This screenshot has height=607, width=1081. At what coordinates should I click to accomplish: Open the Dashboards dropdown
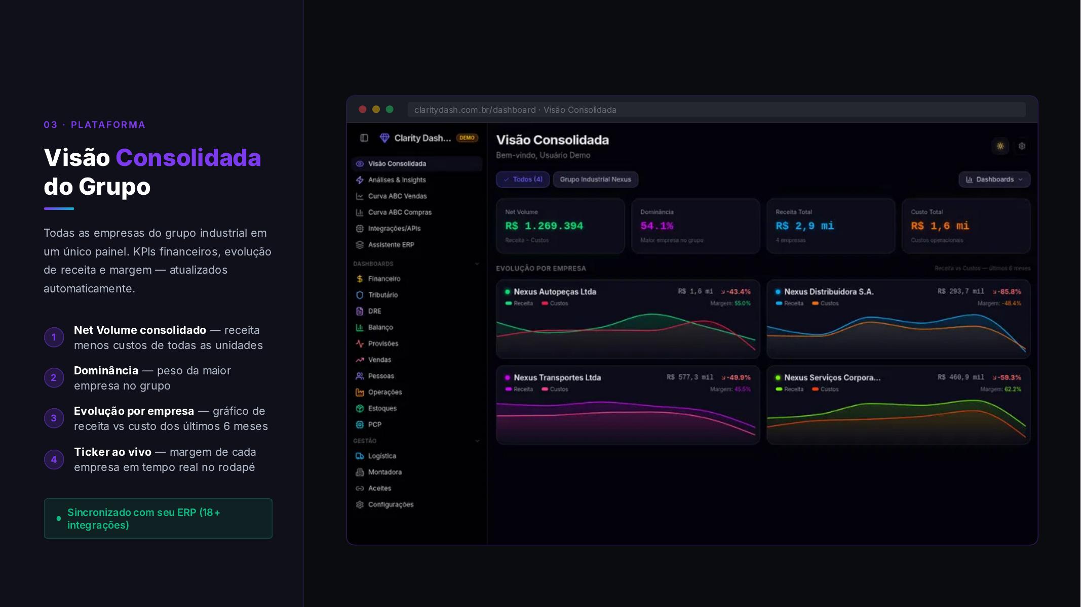[x=994, y=180]
